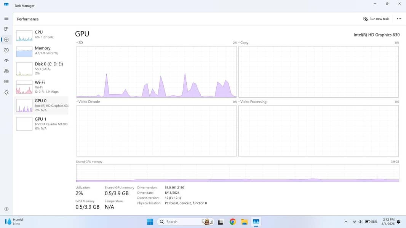The image size is (406, 228).
Task: Open the App history page icon
Action: click(x=6, y=50)
